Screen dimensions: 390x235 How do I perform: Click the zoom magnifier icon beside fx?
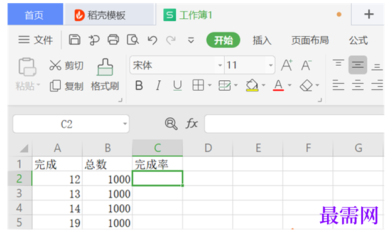coord(171,123)
